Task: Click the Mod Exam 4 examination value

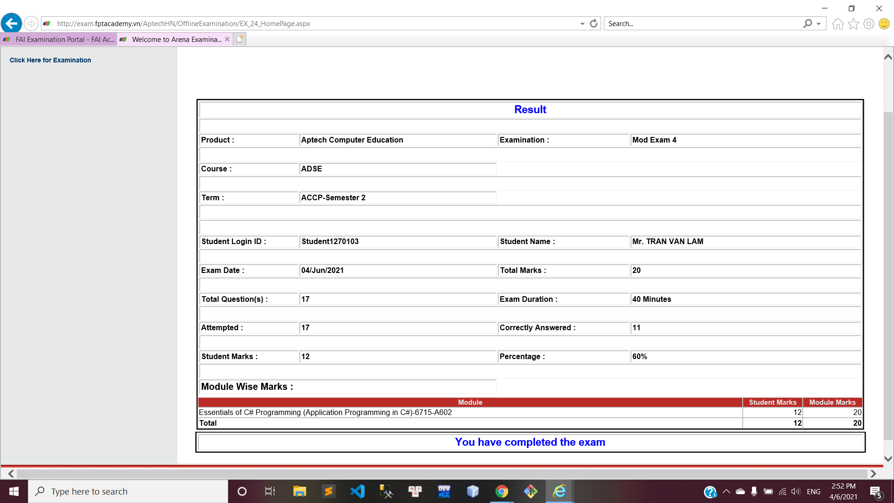Action: [654, 140]
